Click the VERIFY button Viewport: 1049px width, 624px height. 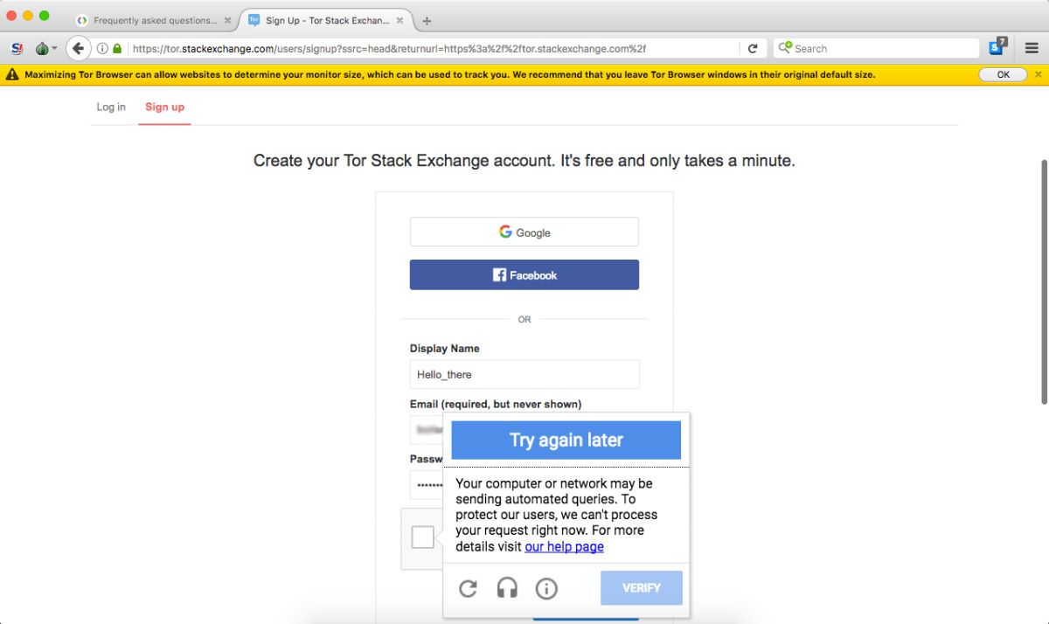click(x=641, y=588)
